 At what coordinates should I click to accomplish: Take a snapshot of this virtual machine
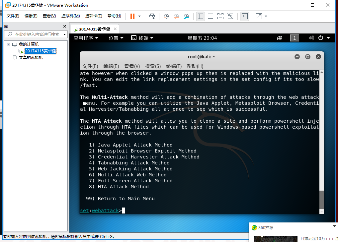coord(166,16)
